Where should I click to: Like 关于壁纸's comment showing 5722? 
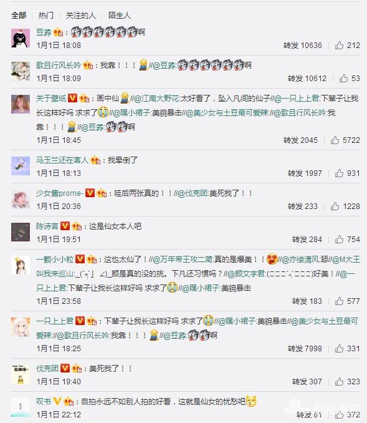[335, 140]
